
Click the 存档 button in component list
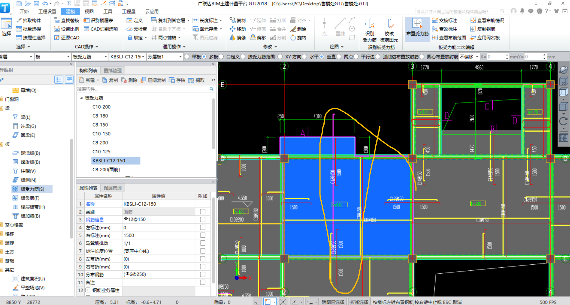(x=177, y=80)
